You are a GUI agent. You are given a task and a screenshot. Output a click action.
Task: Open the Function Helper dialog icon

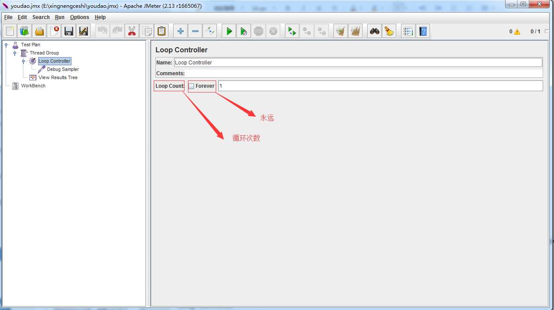pos(408,31)
